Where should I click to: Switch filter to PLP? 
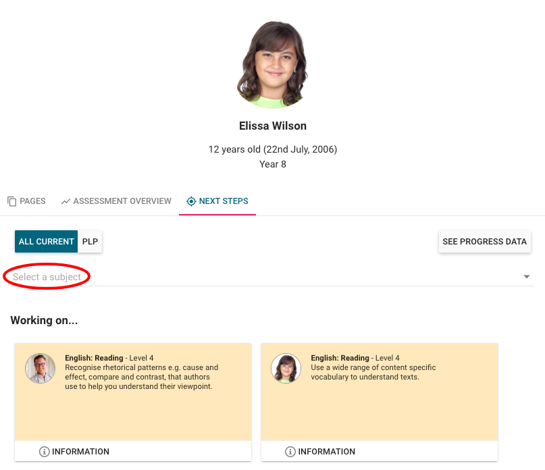point(90,242)
